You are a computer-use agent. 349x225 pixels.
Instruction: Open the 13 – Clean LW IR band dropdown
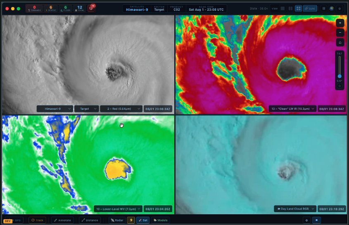[x=292, y=109]
